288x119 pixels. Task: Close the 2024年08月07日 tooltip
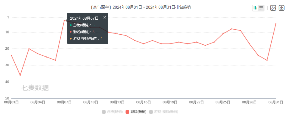tap(105, 17)
